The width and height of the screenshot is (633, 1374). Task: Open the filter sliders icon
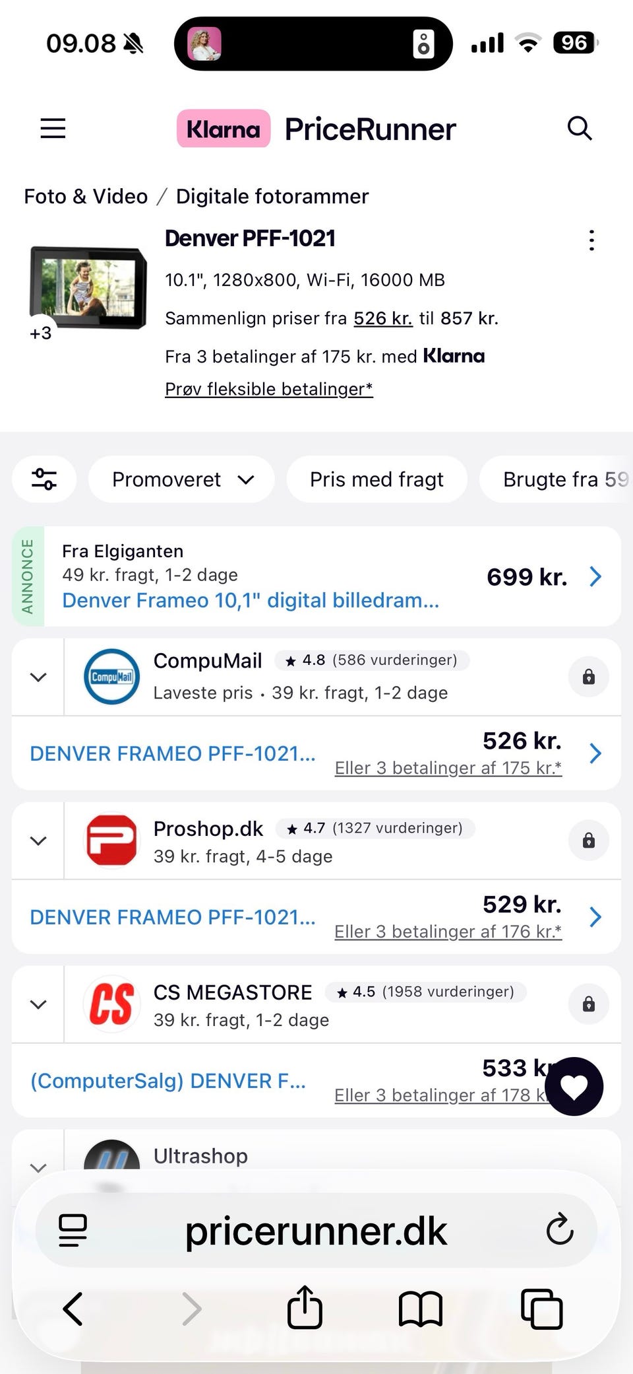(44, 479)
